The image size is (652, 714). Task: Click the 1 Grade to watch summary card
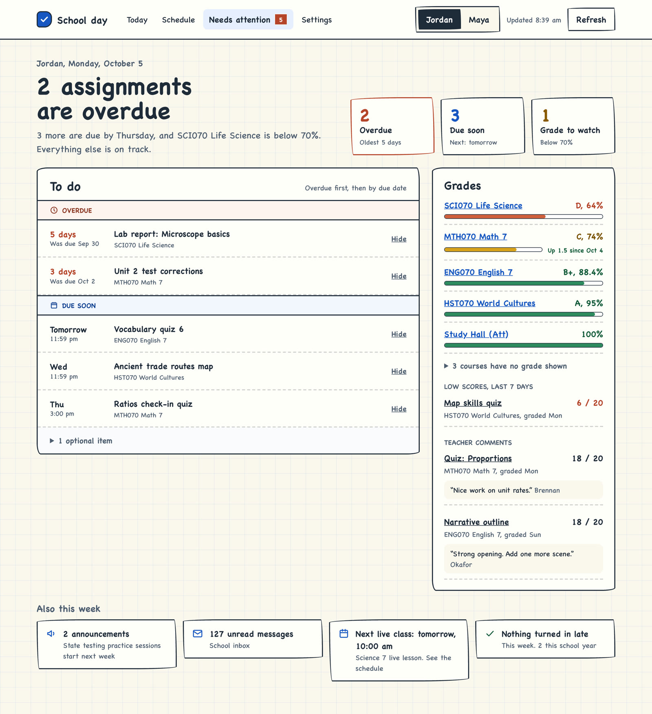tap(573, 126)
